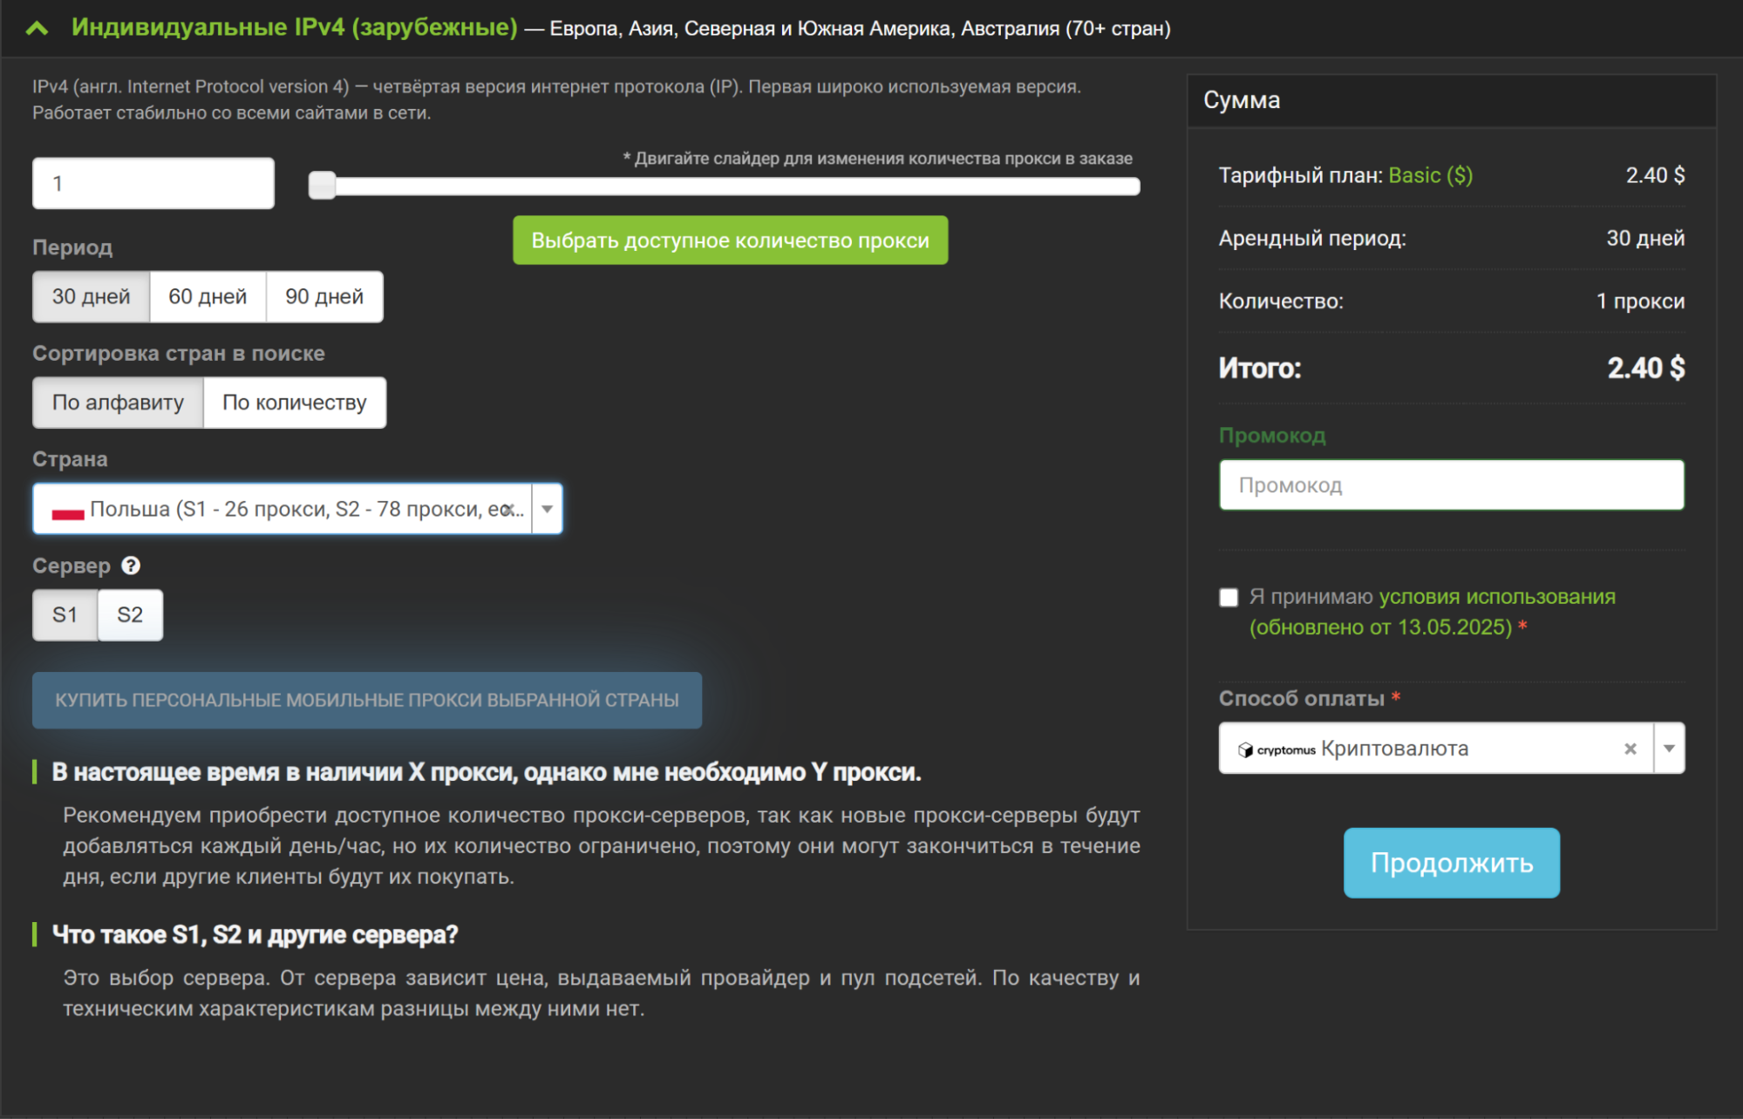Select the 60 days period option
Image resolution: width=1743 pixels, height=1119 pixels.
(208, 296)
